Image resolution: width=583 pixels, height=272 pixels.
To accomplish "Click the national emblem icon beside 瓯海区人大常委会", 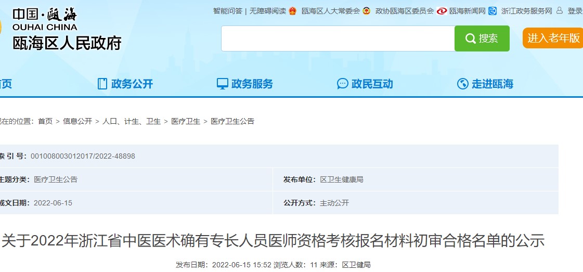I will click(x=292, y=11).
